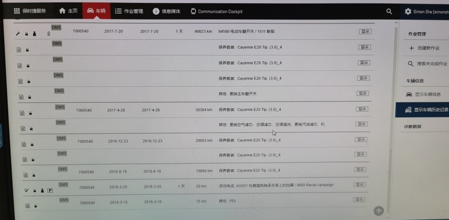
Task: Click 创建新作业 in the sidebar
Action: click(x=424, y=48)
